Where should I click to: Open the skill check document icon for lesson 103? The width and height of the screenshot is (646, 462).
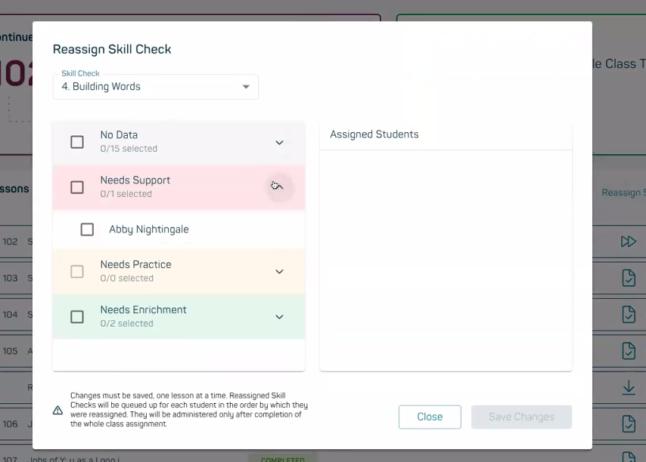click(629, 278)
